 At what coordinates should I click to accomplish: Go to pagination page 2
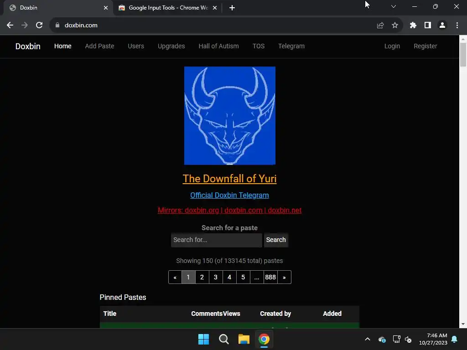coord(202,277)
